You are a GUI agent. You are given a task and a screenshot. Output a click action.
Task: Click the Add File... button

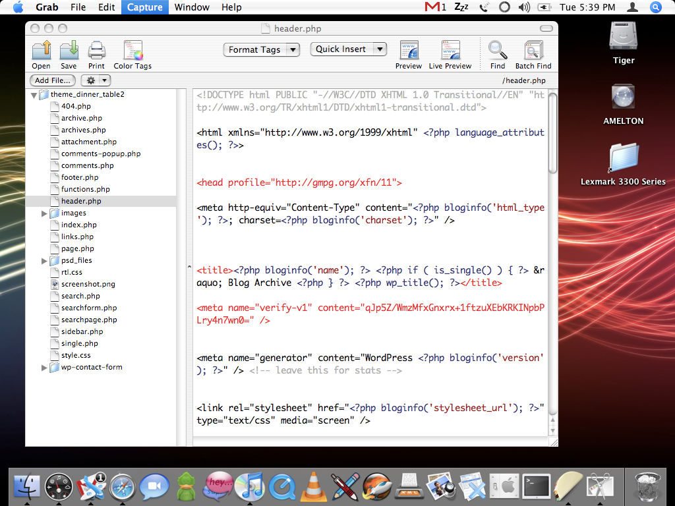pos(53,80)
